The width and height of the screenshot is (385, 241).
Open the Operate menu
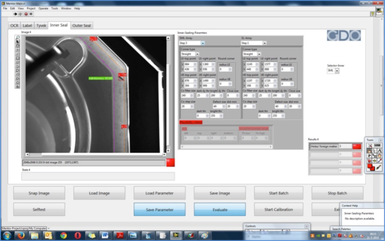[43, 8]
